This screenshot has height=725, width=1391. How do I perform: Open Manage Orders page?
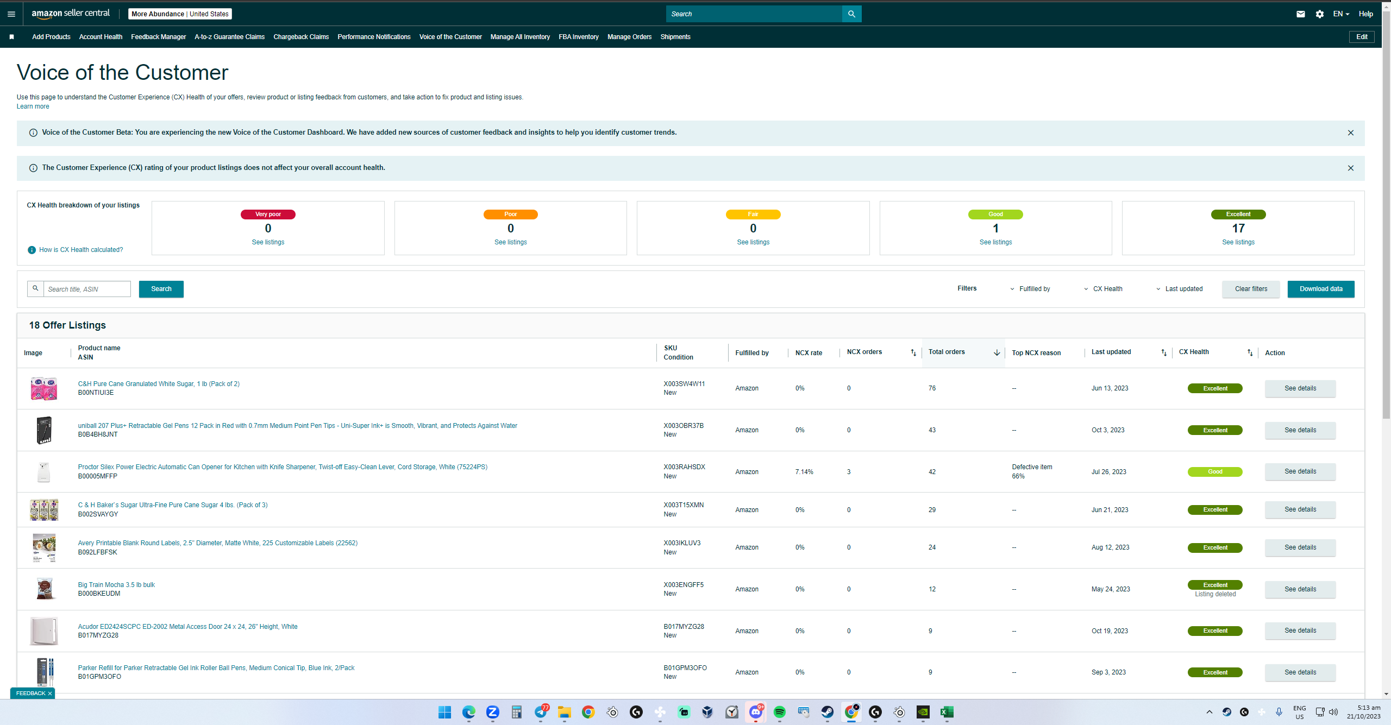[x=629, y=37]
